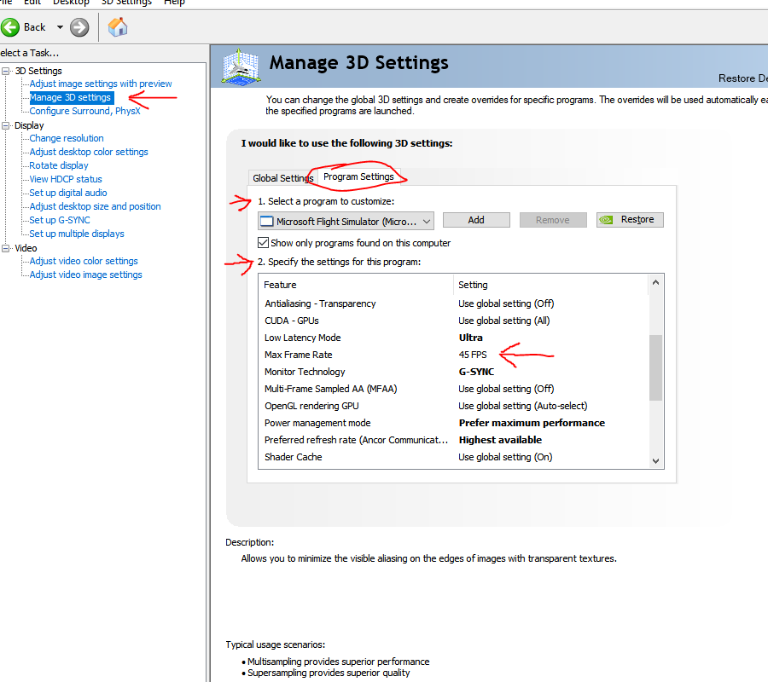Open the 'View HDCP status' task
Screen dimensions: 768x682
click(66, 180)
